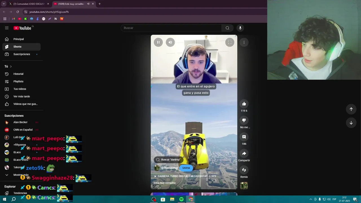
Task: Open Principal in the sidebar
Action: [x=21, y=39]
